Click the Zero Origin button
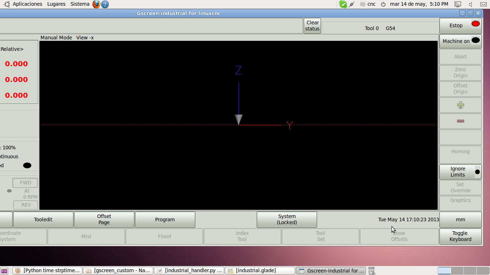Screen dimensions: 490x275 coord(460,73)
